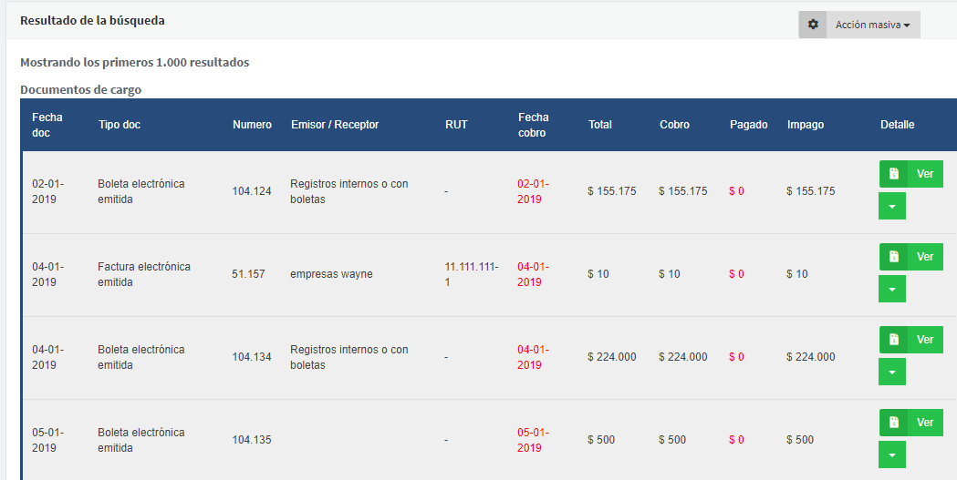Open the green caret dropdown for document 104.134

[892, 373]
